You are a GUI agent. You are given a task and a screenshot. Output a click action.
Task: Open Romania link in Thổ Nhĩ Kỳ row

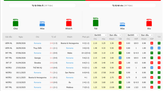(70, 68)
